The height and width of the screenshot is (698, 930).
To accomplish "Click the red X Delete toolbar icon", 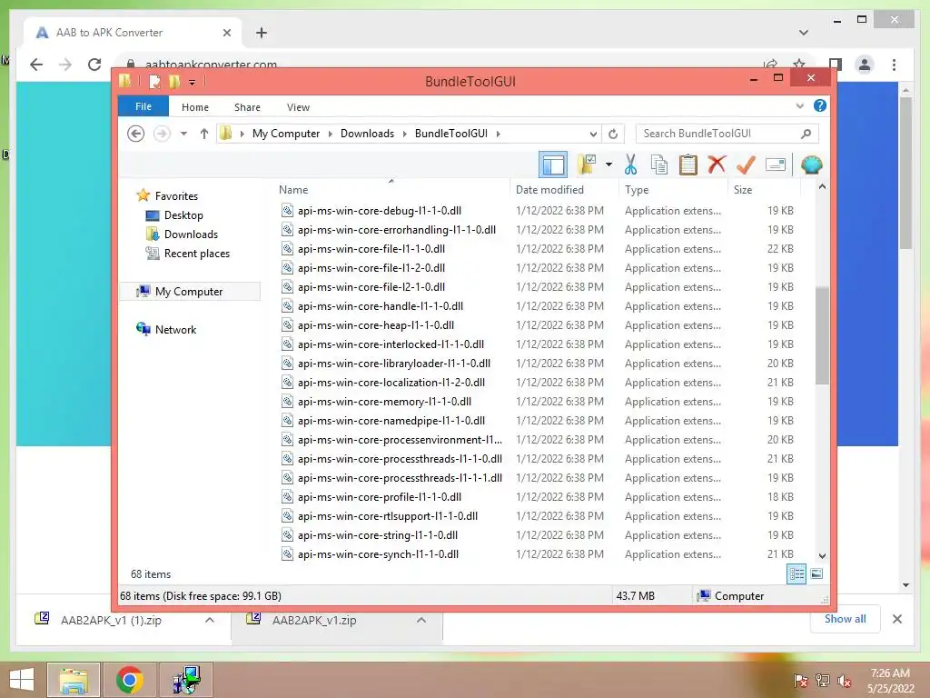I will coord(717,164).
